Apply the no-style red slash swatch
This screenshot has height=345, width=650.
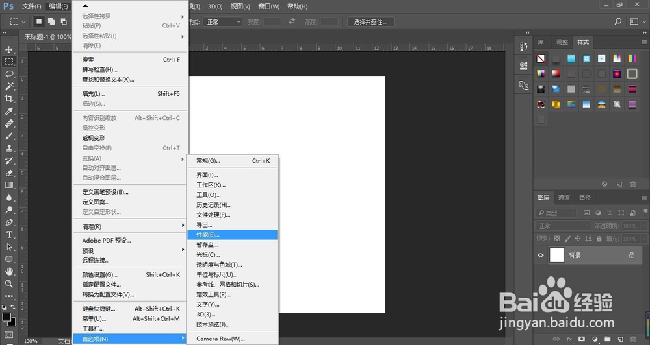click(x=541, y=59)
